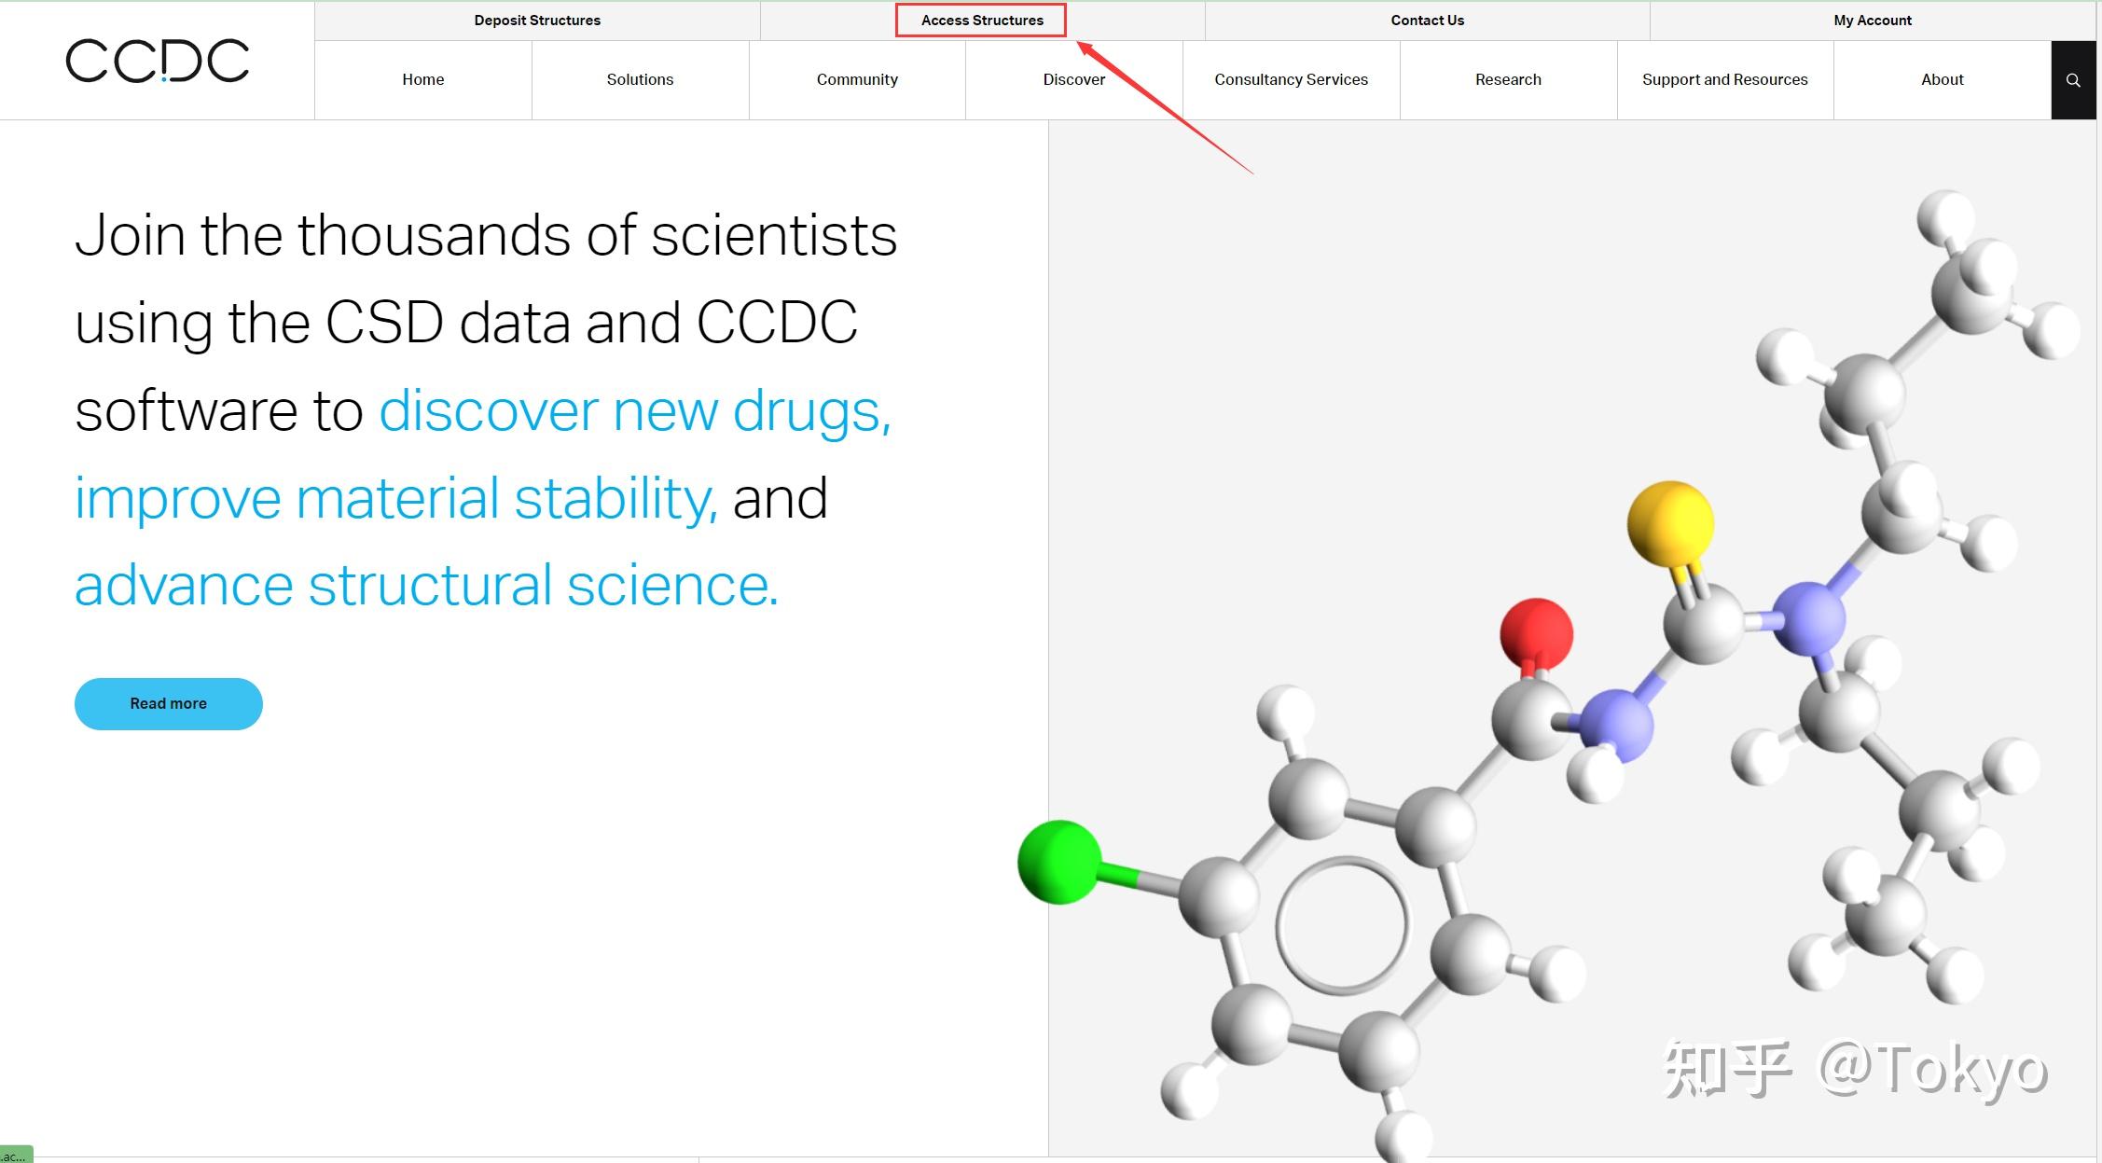Image resolution: width=2102 pixels, height=1163 pixels.
Task: Open the Research menu
Action: click(1508, 79)
